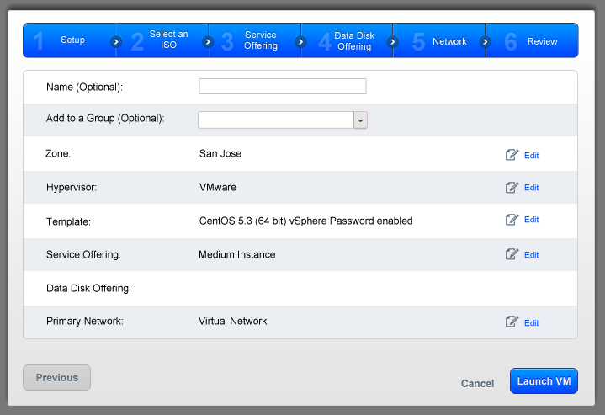Cancel the VM creation wizard
605x415 pixels.
(x=477, y=384)
